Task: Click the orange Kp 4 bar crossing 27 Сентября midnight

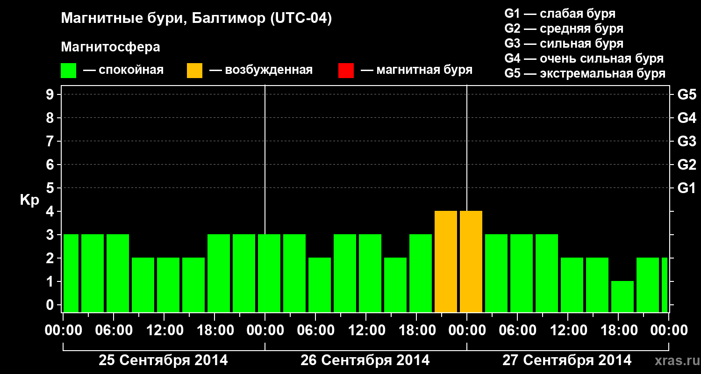Action: pyautogui.click(x=471, y=262)
